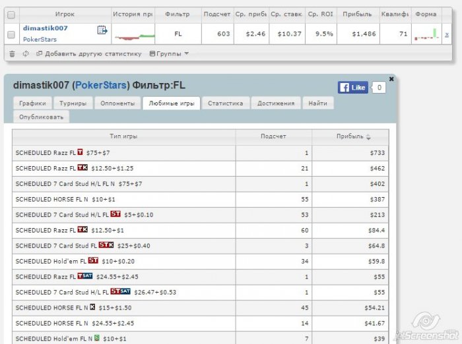
Task: Toggle the select-all checkbox in the header row
Action: click(11, 15)
